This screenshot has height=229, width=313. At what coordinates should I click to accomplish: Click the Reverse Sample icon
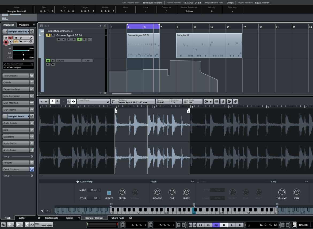coord(223,102)
